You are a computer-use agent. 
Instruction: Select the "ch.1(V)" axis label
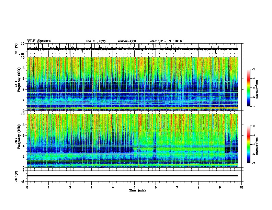pyautogui.click(x=16, y=49)
